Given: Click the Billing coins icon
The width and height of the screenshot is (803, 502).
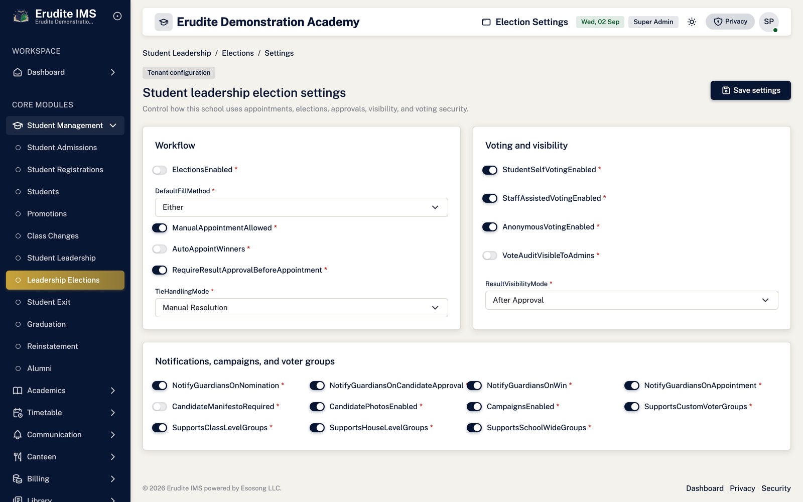Looking at the screenshot, I should [x=18, y=479].
